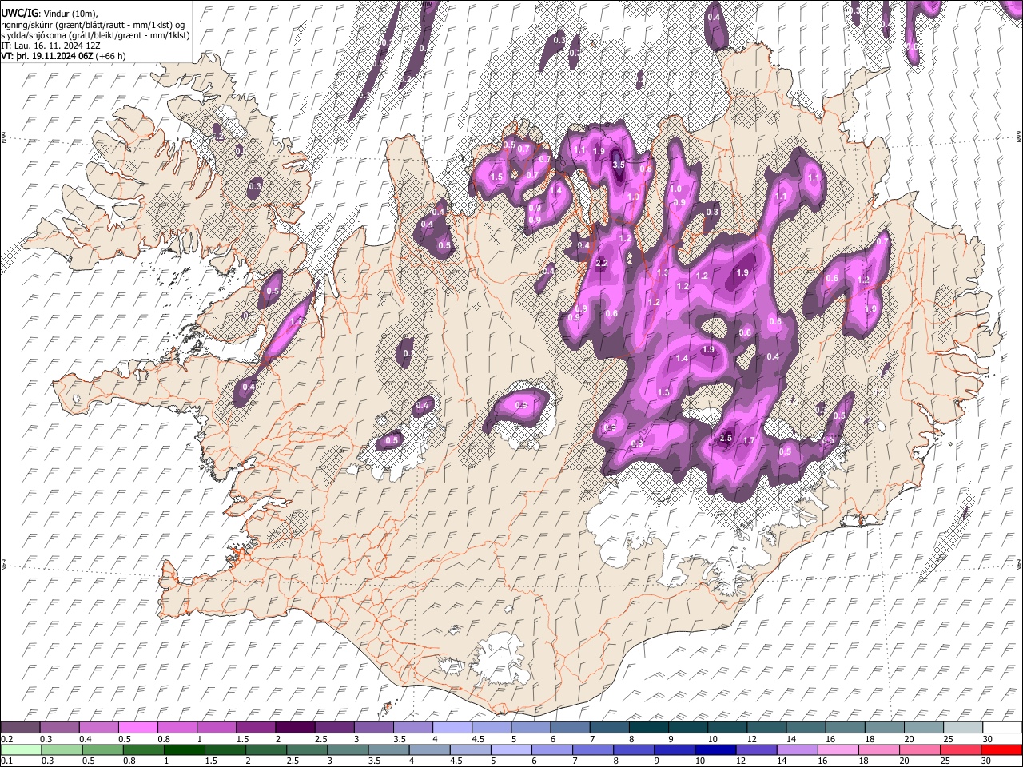Screen dimensions: 1023x767
Task: Click the 2.2 snowfall value on the map
Action: pos(603,263)
